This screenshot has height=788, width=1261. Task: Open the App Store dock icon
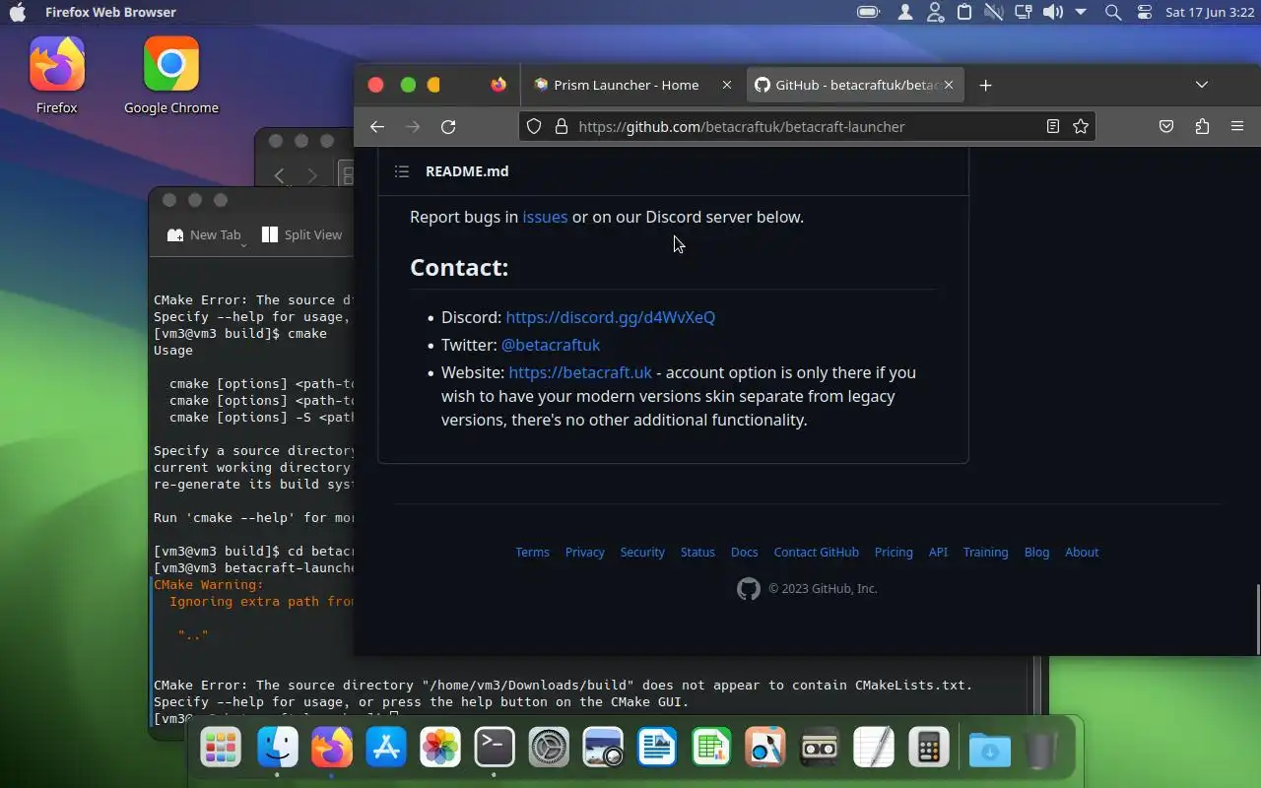click(x=386, y=748)
